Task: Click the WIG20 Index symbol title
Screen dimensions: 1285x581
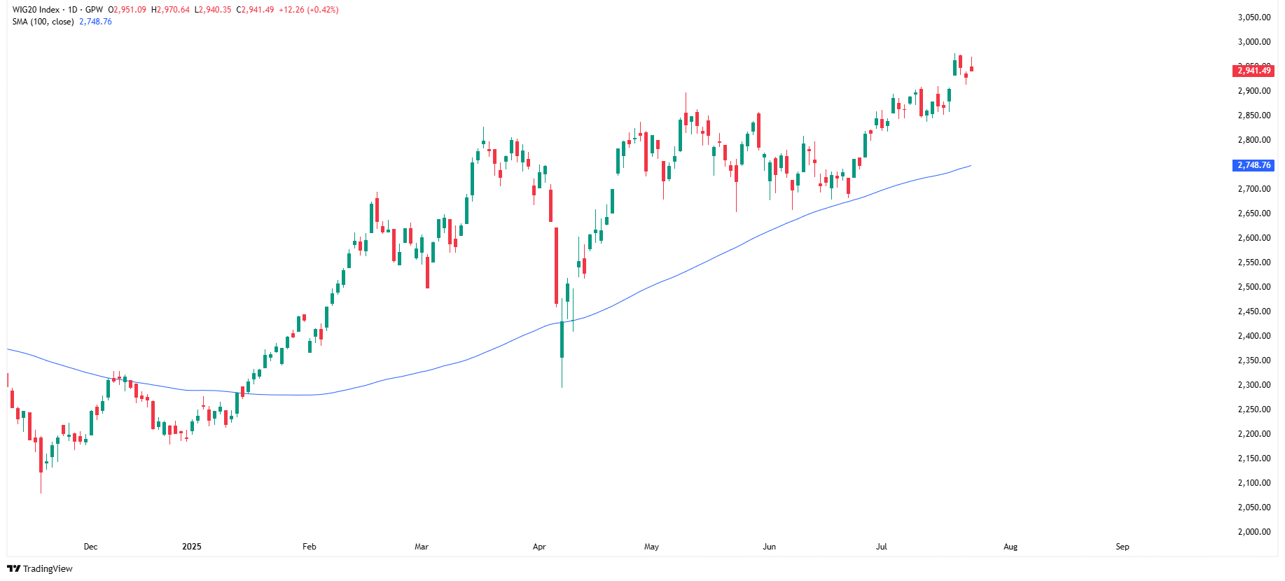Action: click(x=36, y=10)
